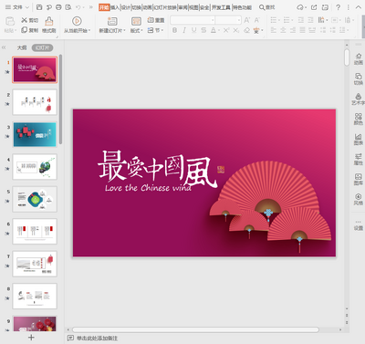Switch to the Outline (大纲) panel tab
The height and width of the screenshot is (344, 365).
click(x=22, y=47)
